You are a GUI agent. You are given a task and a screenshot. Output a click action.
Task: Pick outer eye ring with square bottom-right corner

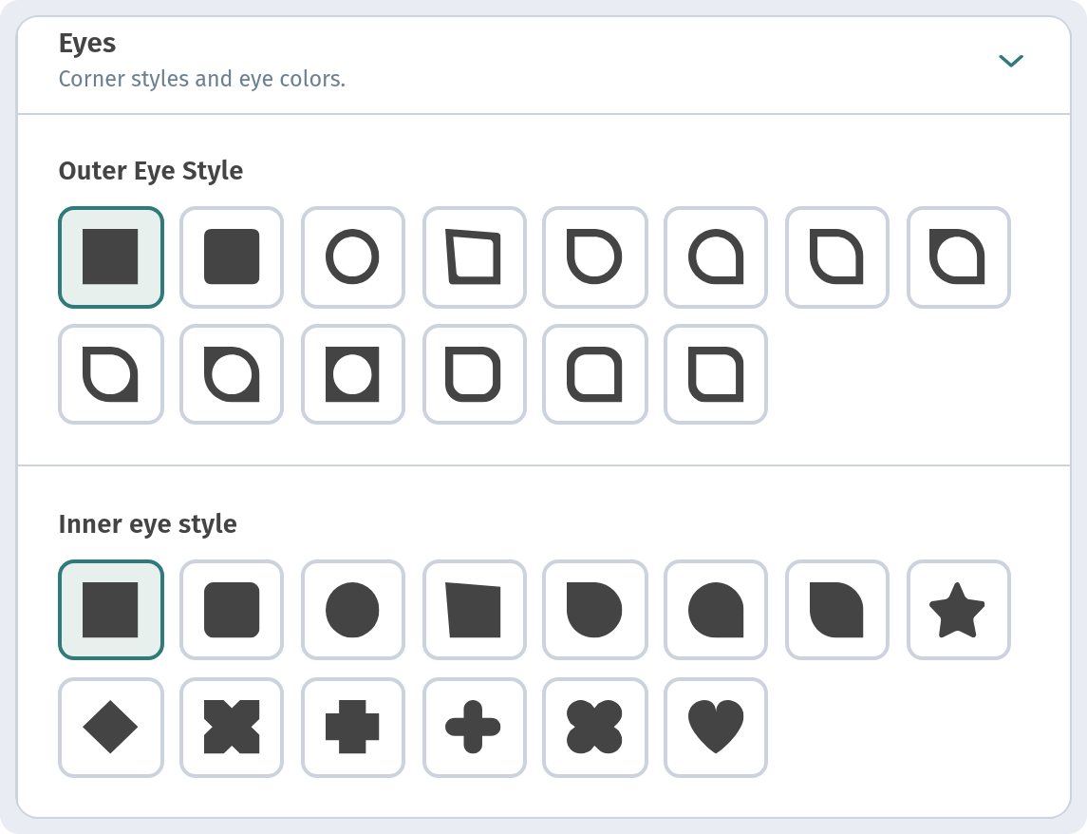[716, 257]
